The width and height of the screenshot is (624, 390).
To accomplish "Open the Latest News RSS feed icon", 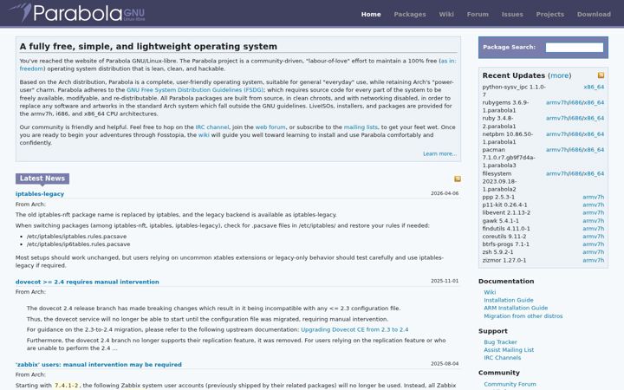I will pyautogui.click(x=458, y=179).
